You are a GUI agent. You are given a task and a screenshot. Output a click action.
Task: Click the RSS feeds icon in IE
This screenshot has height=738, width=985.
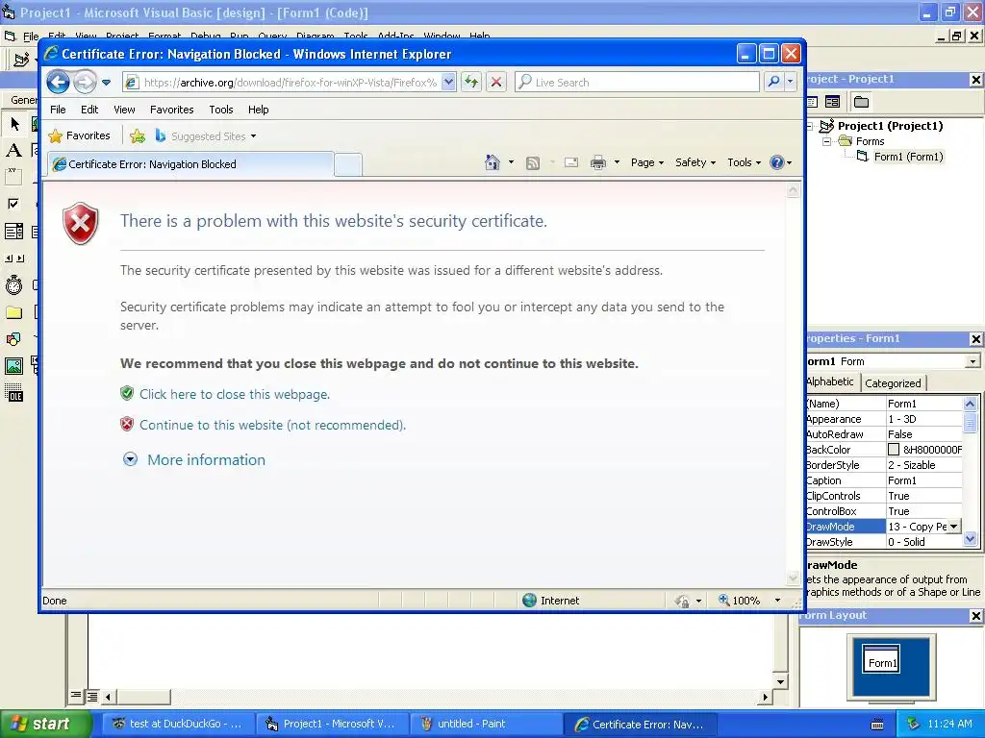[x=533, y=163]
